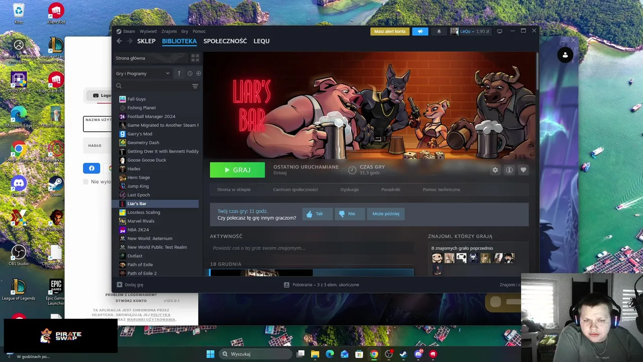
Task: Open the library filter options icon
Action: (195, 86)
